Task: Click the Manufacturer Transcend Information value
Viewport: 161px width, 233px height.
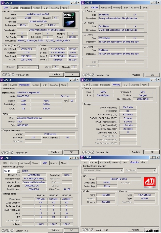Action: coord(34,182)
